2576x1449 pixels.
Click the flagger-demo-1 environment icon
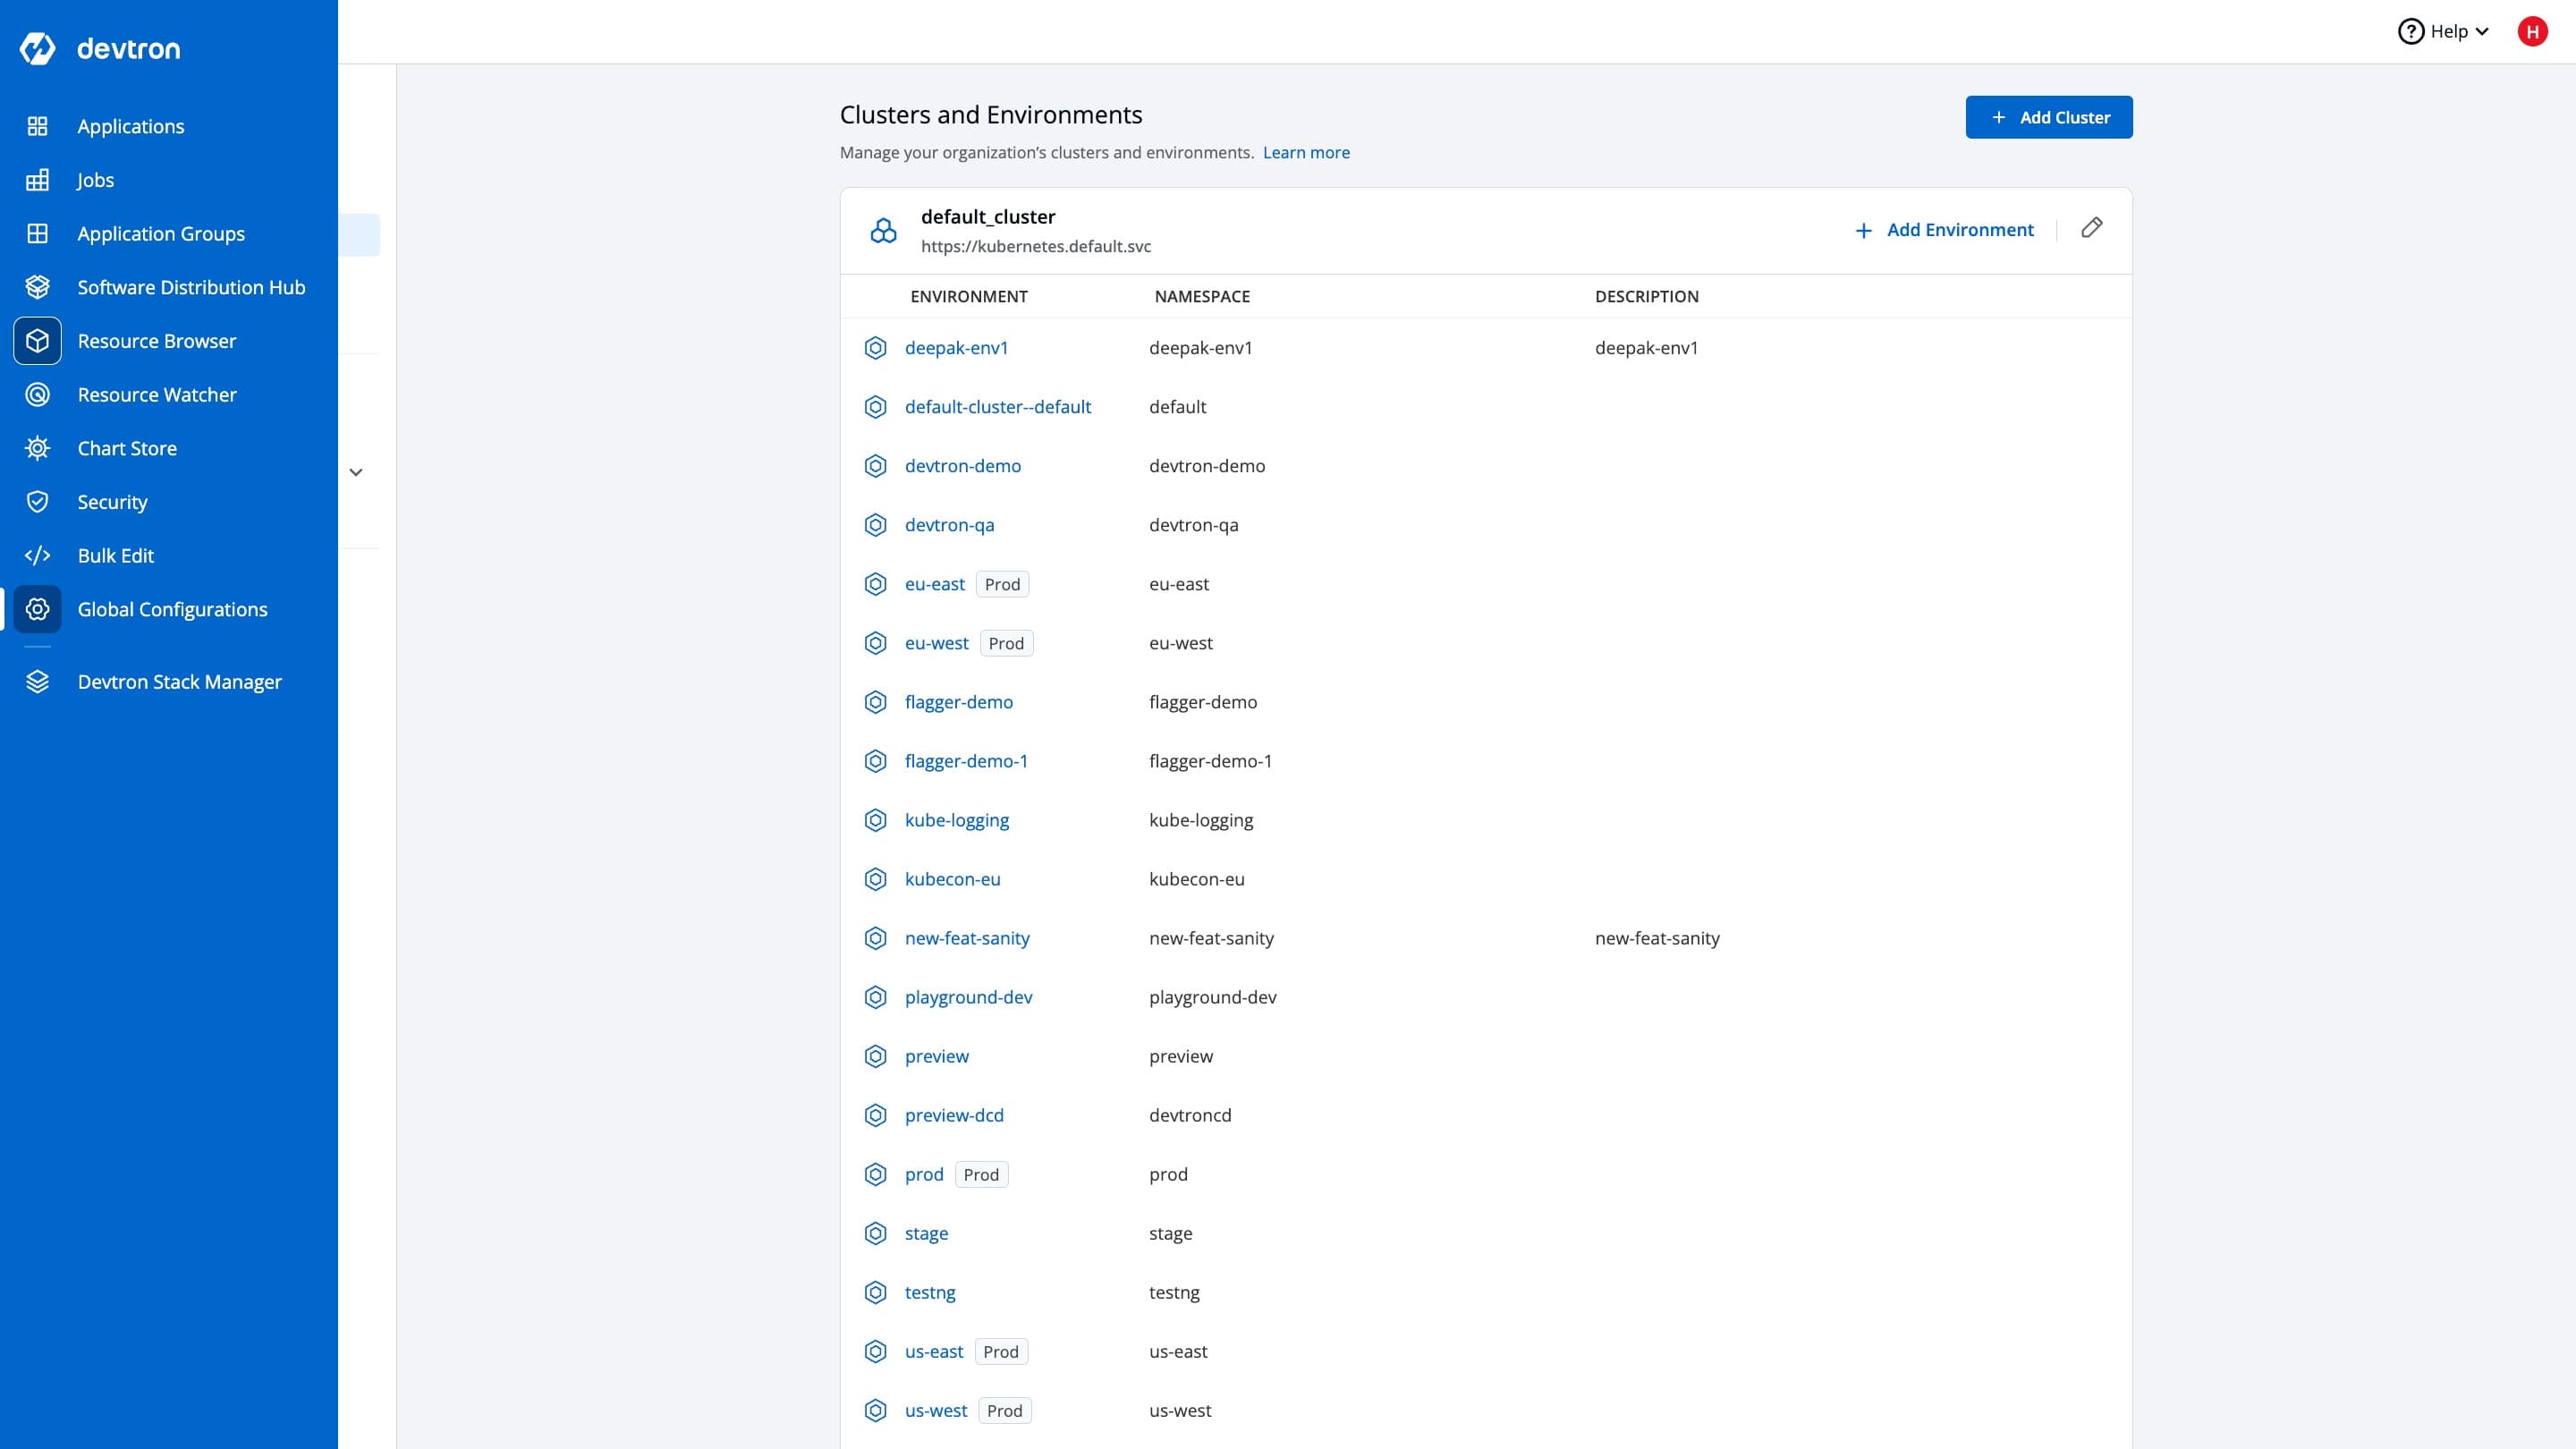tap(875, 761)
